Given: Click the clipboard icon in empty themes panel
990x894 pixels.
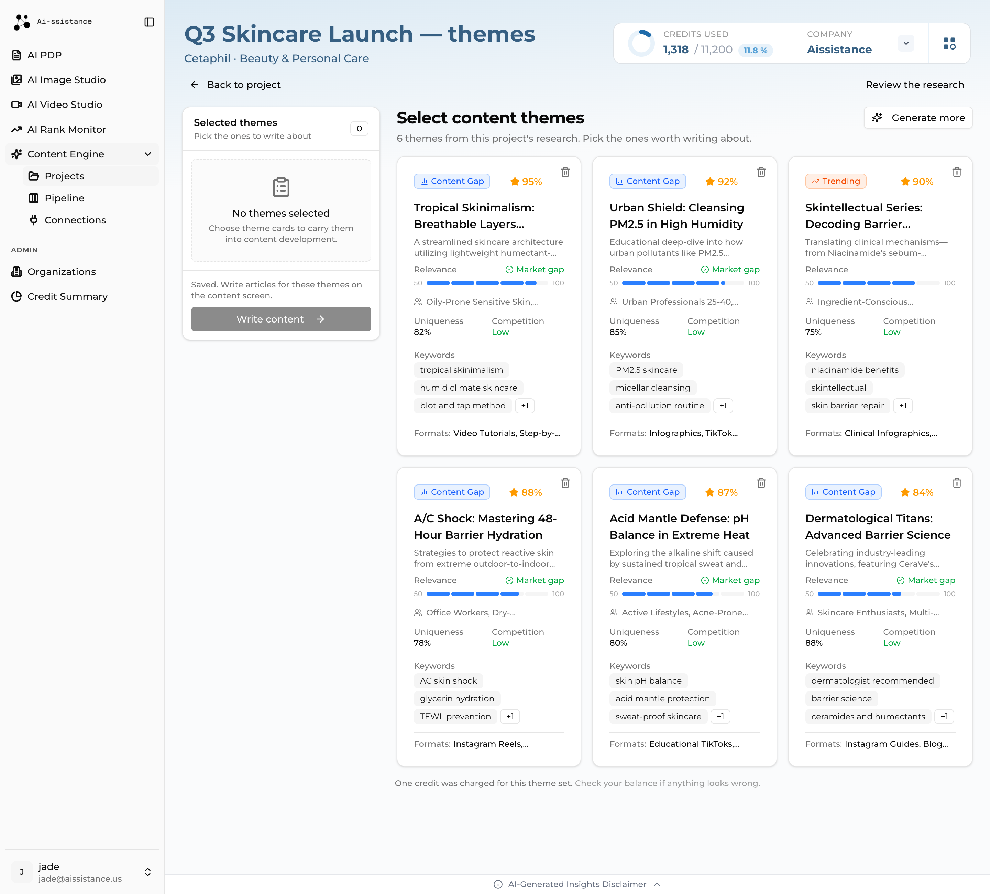Looking at the screenshot, I should 281,187.
